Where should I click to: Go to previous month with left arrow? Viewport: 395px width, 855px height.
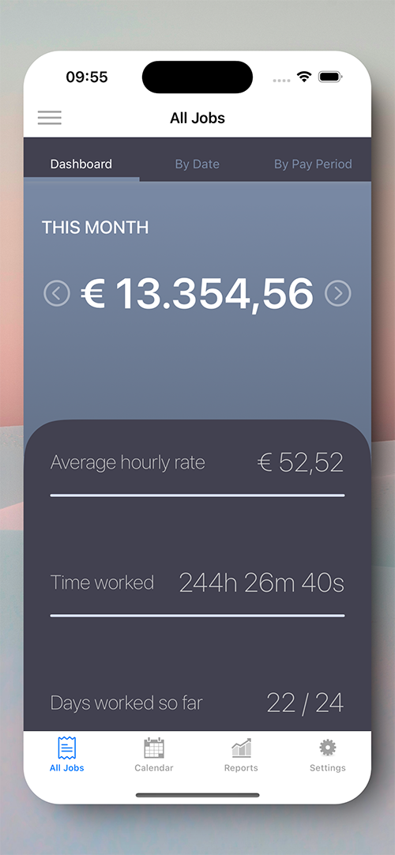point(57,294)
